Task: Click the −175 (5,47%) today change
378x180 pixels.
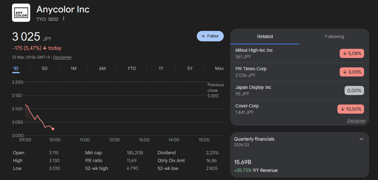Action: (37, 48)
